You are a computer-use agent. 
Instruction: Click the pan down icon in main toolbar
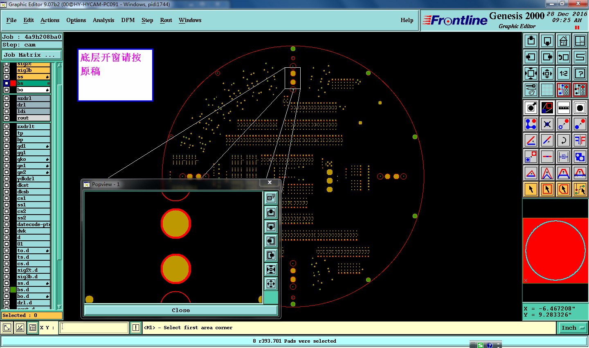(x=547, y=41)
